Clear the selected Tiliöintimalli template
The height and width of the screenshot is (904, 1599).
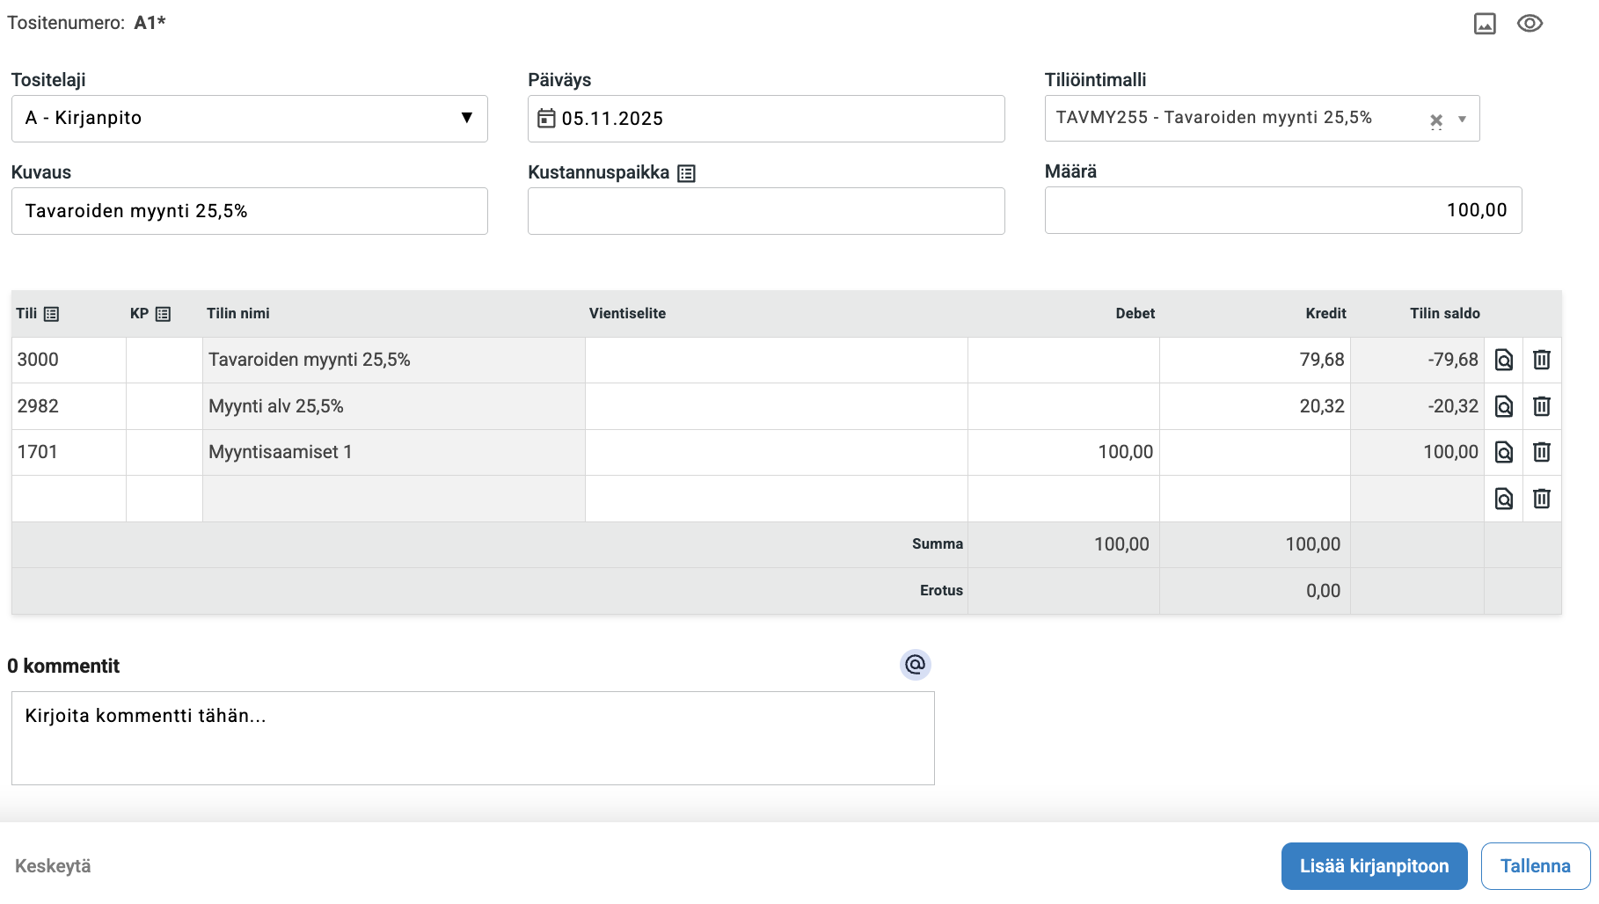[x=1435, y=120]
